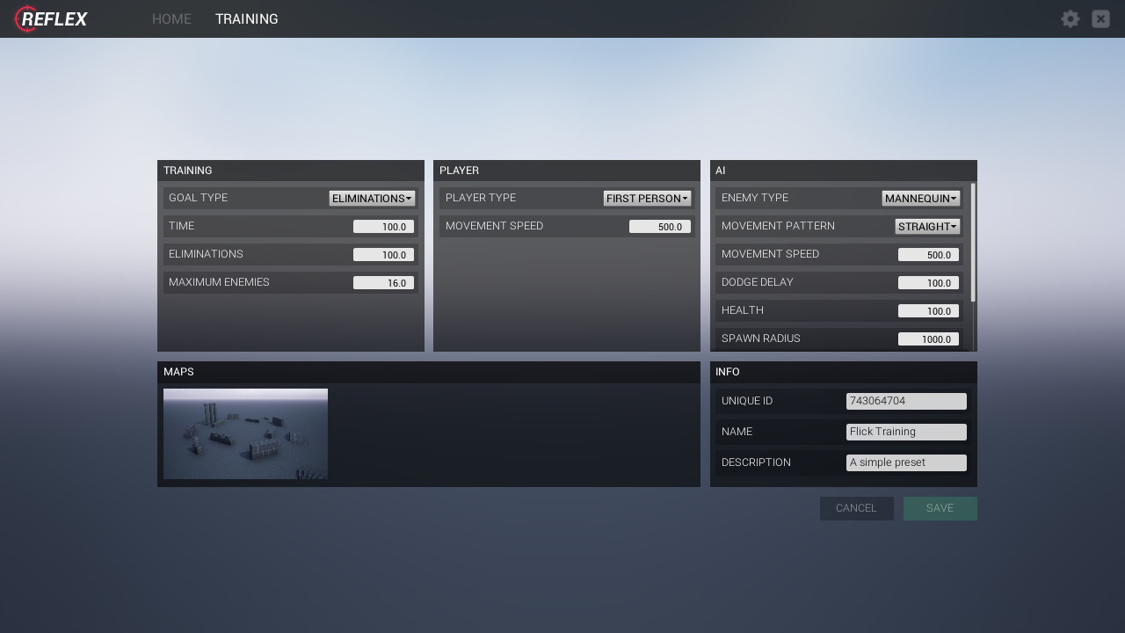Click the CANCEL button

pos(856,508)
